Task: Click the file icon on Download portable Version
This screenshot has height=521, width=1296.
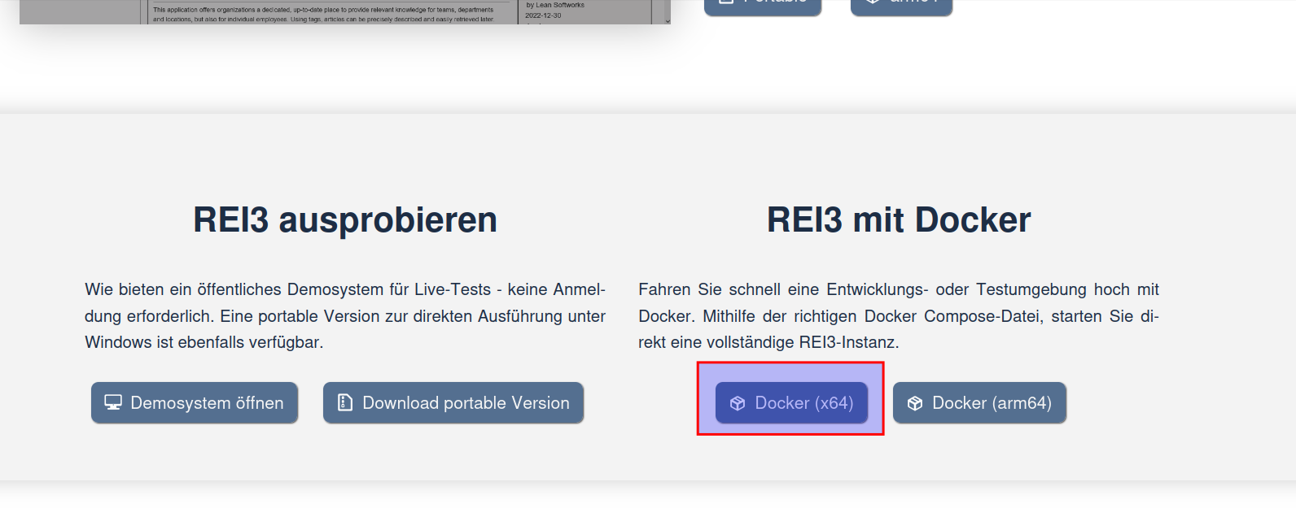Action: [x=345, y=403]
